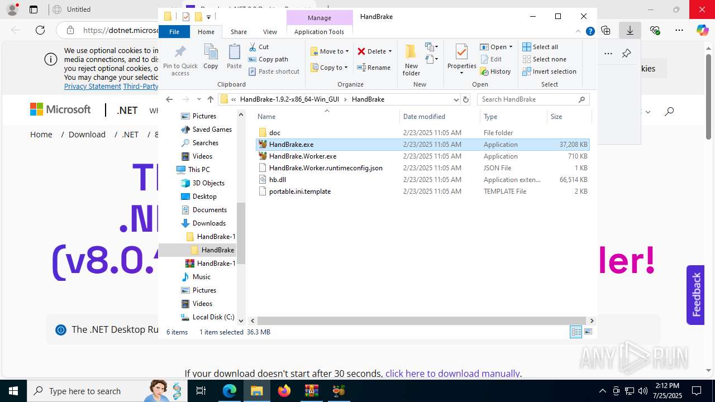The height and width of the screenshot is (402, 715).
Task: Click Pin to Quick access icon
Action: coord(180,52)
